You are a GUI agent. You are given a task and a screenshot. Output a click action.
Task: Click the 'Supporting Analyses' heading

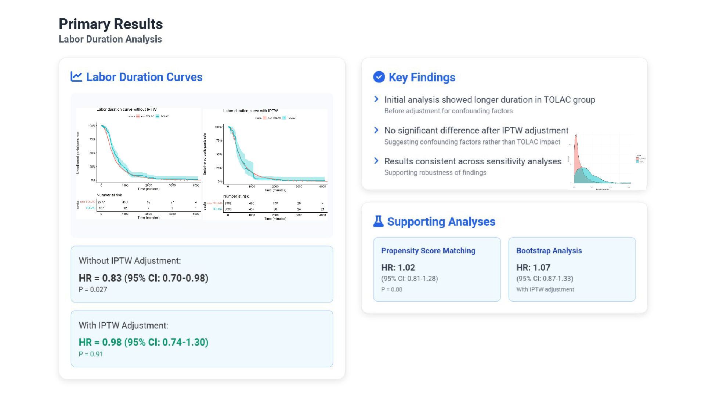(x=441, y=221)
